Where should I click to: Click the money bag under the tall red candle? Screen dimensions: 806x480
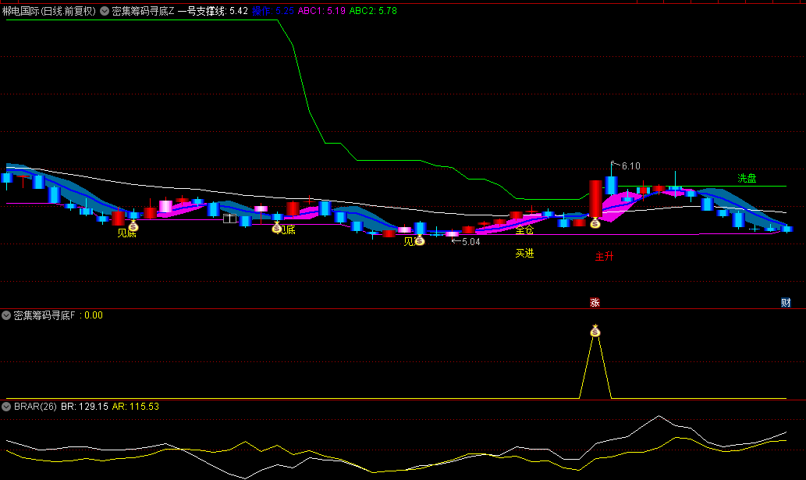click(595, 223)
